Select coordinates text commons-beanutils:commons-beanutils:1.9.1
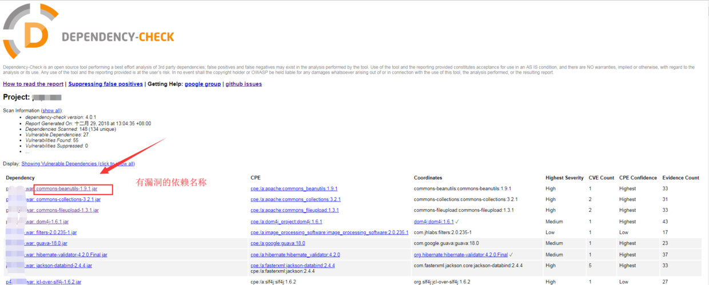Image resolution: width=709 pixels, height=285 pixels. [x=463, y=188]
